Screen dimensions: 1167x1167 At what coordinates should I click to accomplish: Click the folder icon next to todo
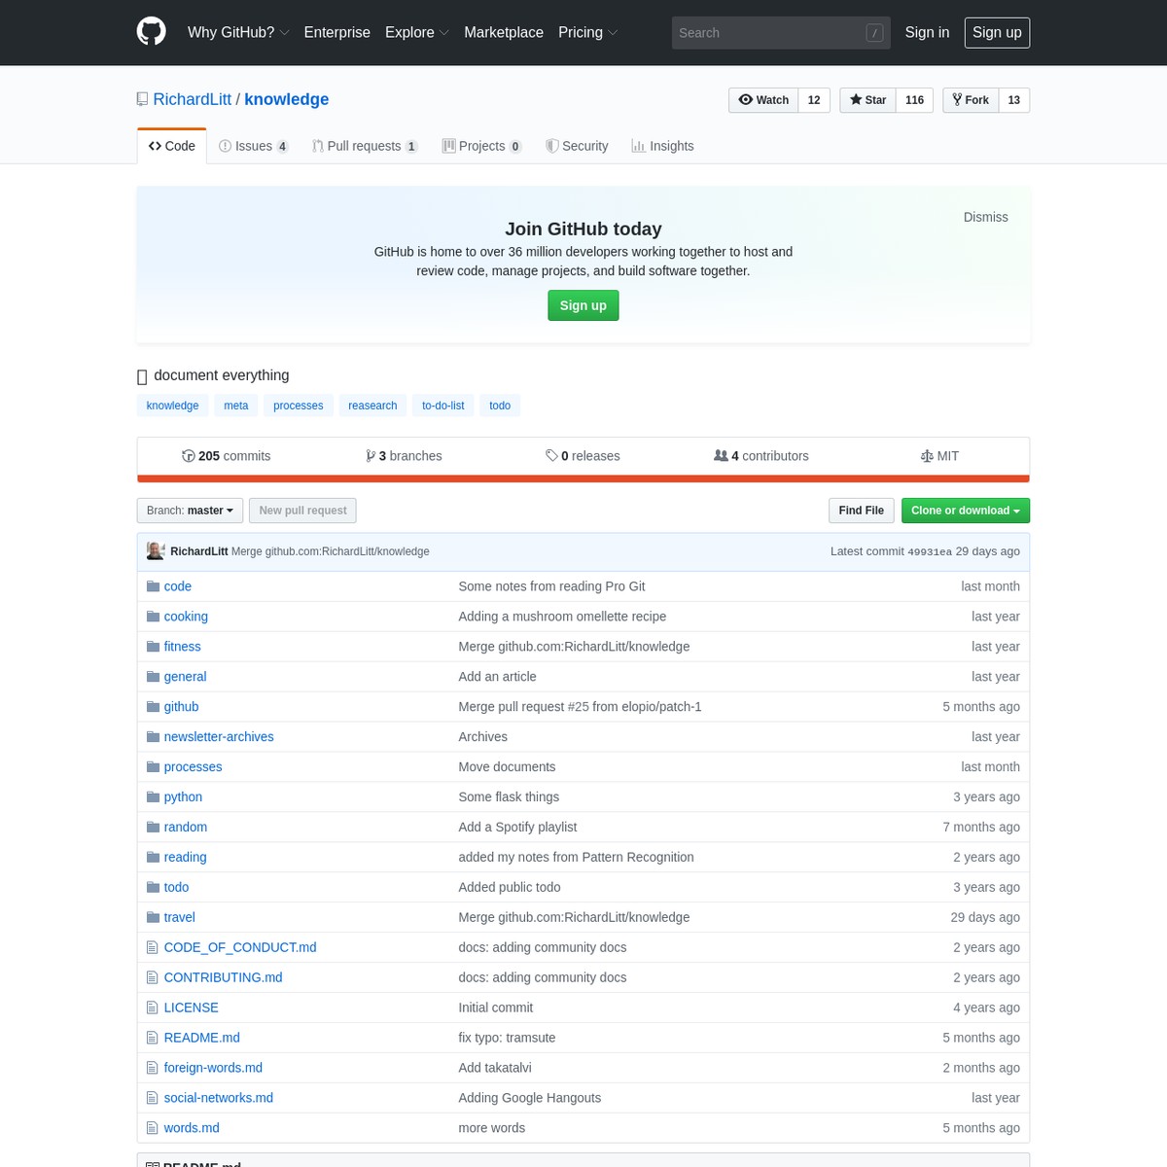[x=153, y=888]
